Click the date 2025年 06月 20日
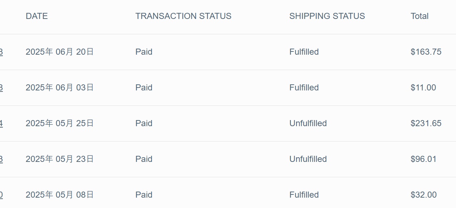Viewport: 456px width, 208px height. (x=60, y=52)
